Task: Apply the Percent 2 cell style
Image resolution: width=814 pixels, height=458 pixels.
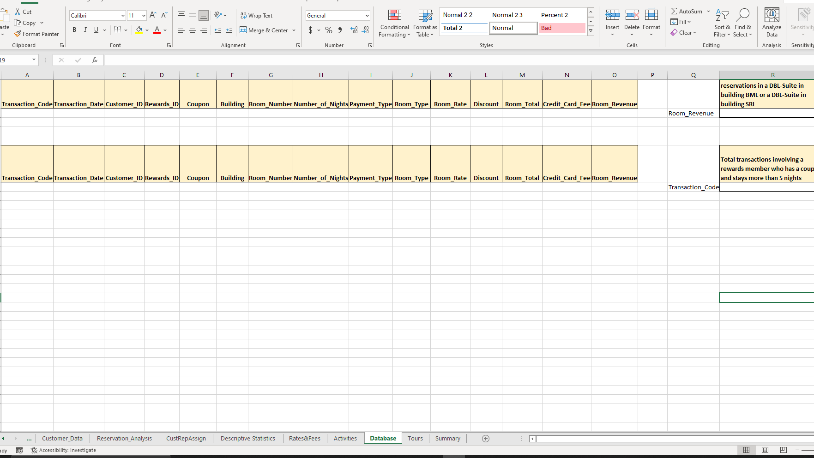Action: 562,15
